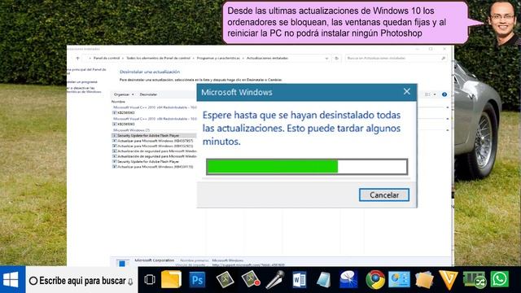The height and width of the screenshot is (293, 521).
Task: Select the highlighted 'Security Update for Adobe Flash Player' row
Action: tap(154, 136)
